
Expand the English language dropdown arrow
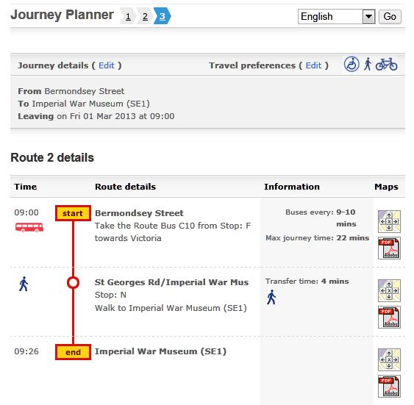368,17
